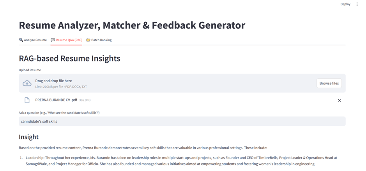Open the Batch Ranking tab
Image resolution: width=366 pixels, height=171 pixels.
99,40
